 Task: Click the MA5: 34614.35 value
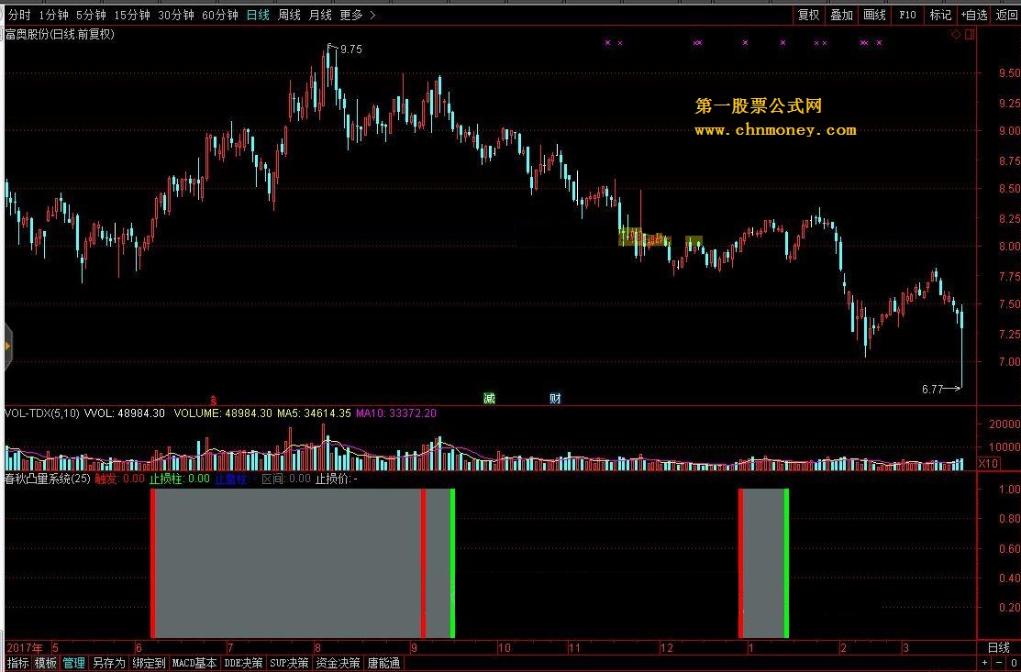pyautogui.click(x=314, y=413)
